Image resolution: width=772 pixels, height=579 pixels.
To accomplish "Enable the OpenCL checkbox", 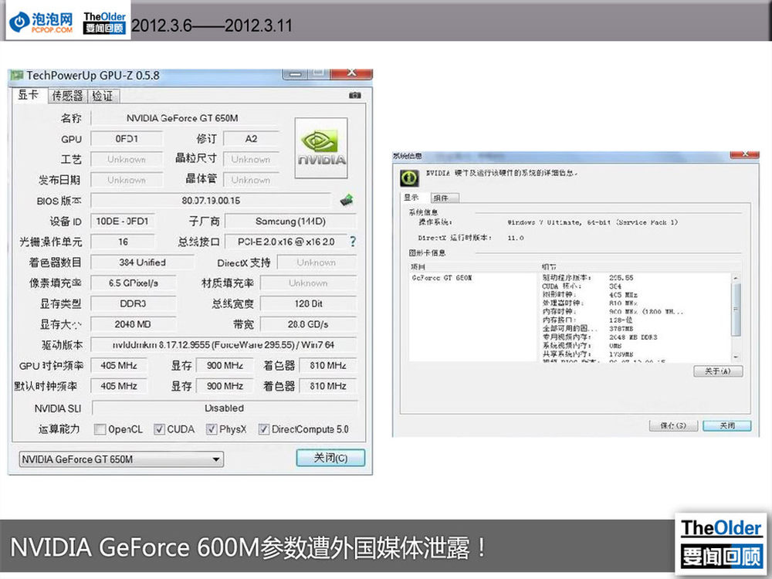I will tap(100, 429).
